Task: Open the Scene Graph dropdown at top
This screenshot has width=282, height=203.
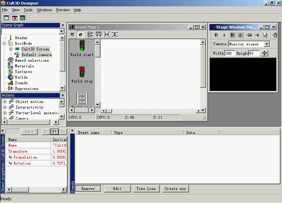Action: (62, 31)
